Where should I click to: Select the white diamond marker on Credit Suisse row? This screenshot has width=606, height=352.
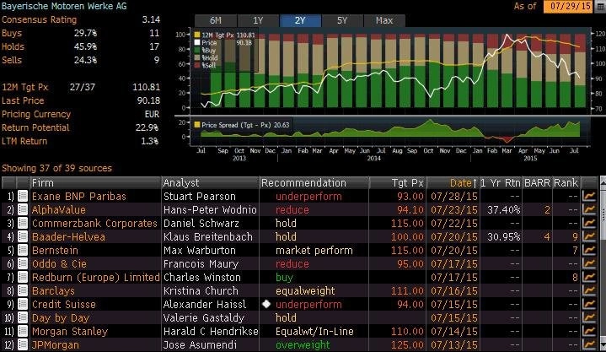click(x=265, y=304)
